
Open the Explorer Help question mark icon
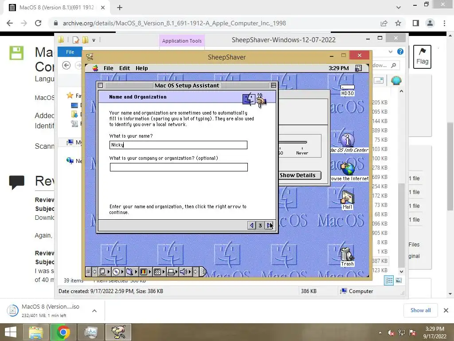click(400, 52)
